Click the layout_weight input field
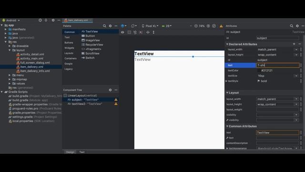This screenshot has width=305, height=172. [277, 109]
